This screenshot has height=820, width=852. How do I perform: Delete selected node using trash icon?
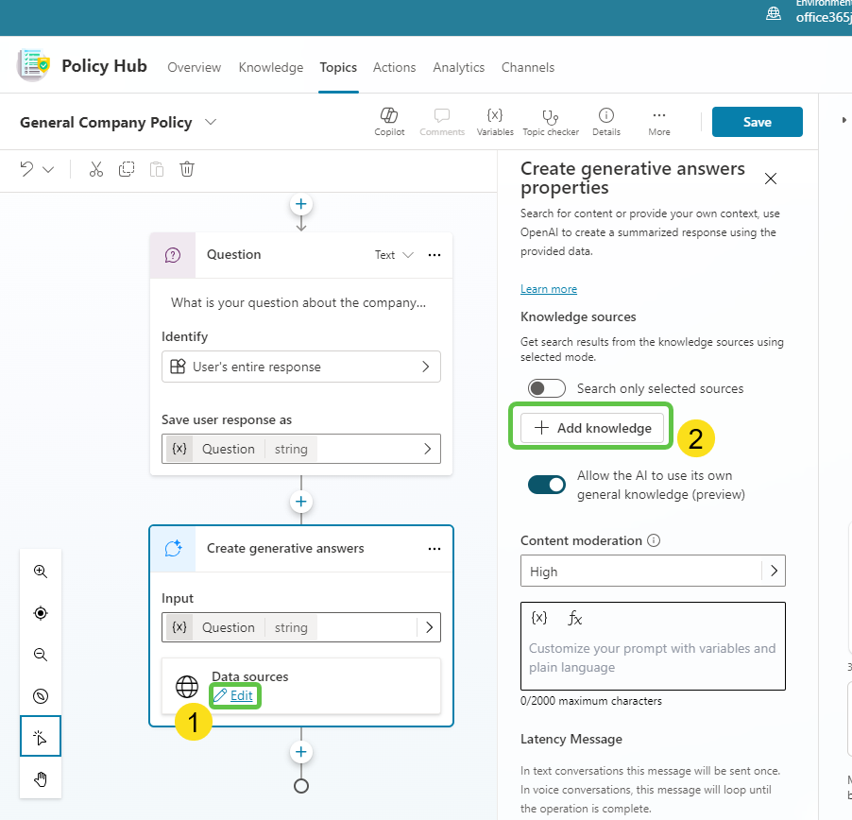click(186, 168)
